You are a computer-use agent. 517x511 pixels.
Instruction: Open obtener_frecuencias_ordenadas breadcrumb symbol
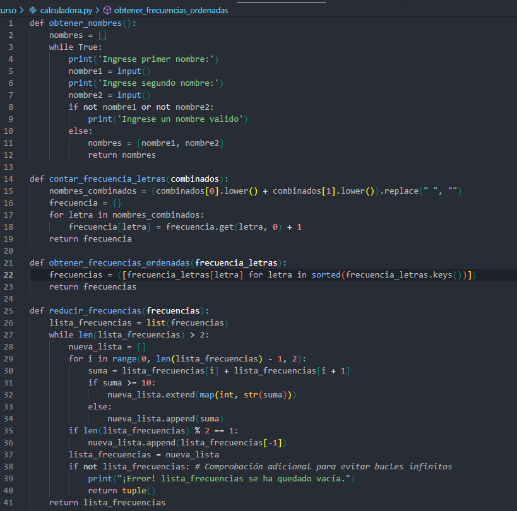coord(171,11)
